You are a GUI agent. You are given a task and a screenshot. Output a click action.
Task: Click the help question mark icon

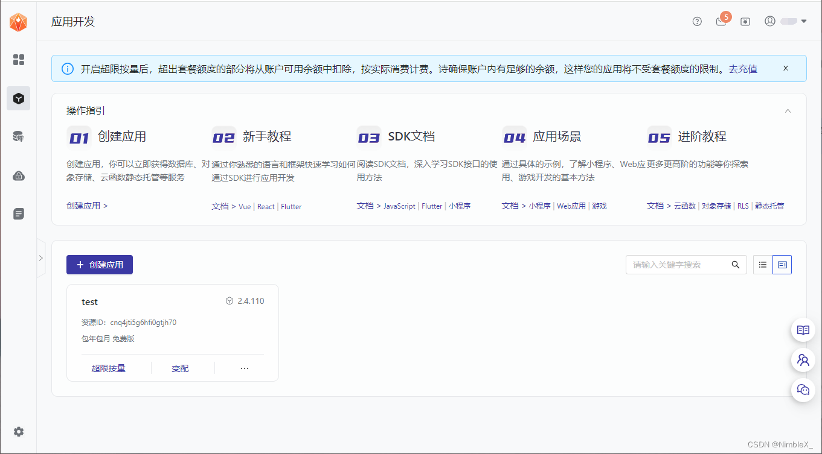[697, 21]
